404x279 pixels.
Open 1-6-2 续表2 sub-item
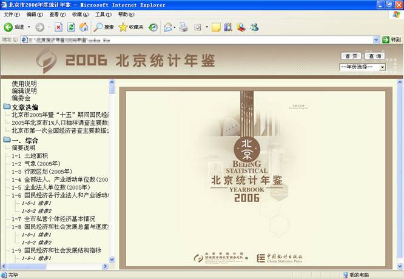point(36,211)
